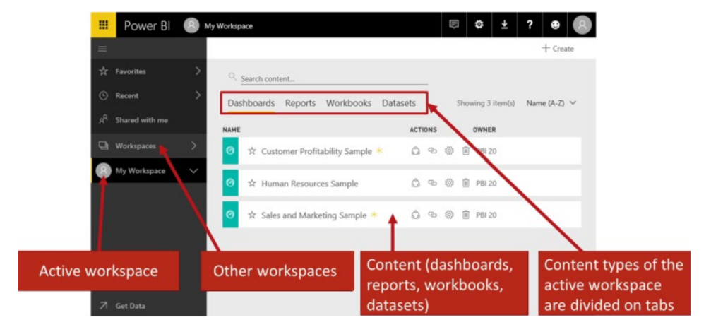The width and height of the screenshot is (723, 320).
Task: Collapse the navigation pane hamburger icon
Action: (102, 49)
